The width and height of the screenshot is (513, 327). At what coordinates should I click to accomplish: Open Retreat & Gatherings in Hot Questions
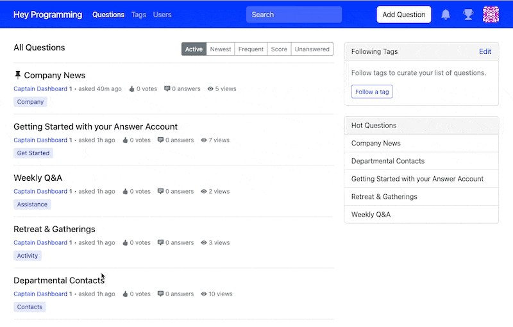pyautogui.click(x=384, y=197)
